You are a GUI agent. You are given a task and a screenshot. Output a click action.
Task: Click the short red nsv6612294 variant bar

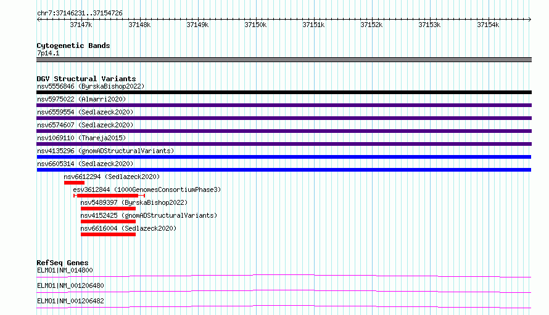pos(74,183)
